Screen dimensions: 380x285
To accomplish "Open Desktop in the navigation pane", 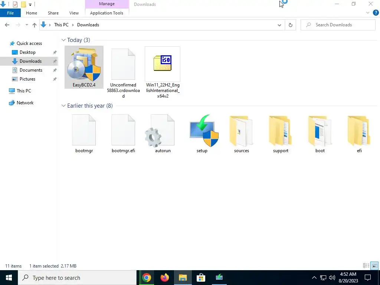I will pos(27,52).
